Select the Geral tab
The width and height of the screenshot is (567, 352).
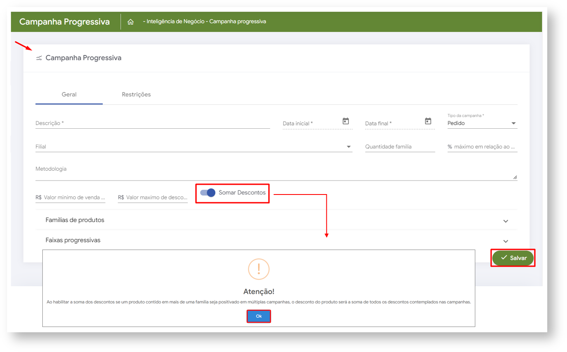pyautogui.click(x=69, y=95)
